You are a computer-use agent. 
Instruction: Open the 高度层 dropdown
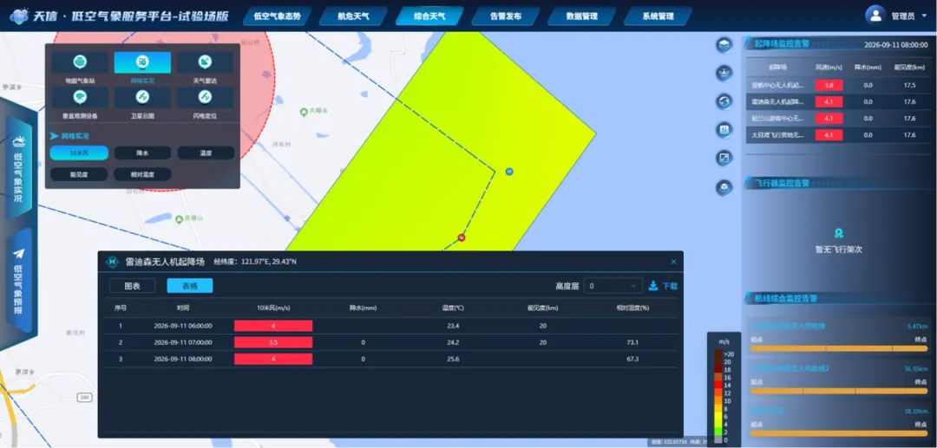point(613,286)
